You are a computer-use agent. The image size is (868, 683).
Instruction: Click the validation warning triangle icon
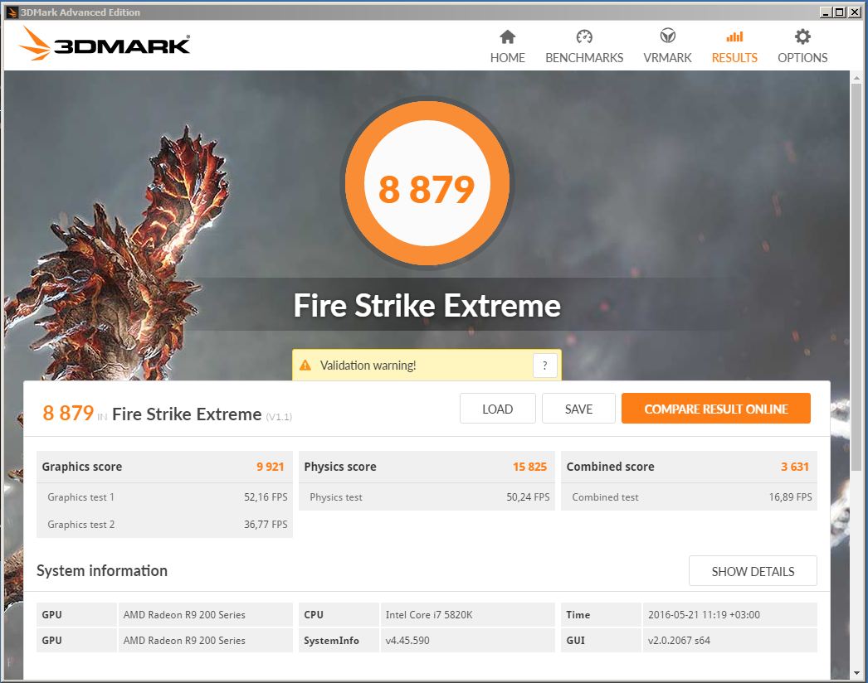[x=305, y=365]
